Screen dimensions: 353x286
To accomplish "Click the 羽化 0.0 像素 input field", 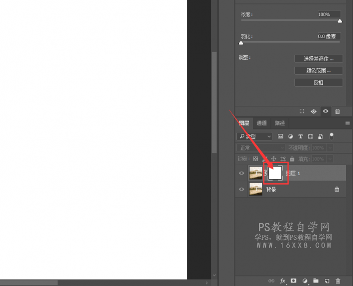I will (x=329, y=36).
